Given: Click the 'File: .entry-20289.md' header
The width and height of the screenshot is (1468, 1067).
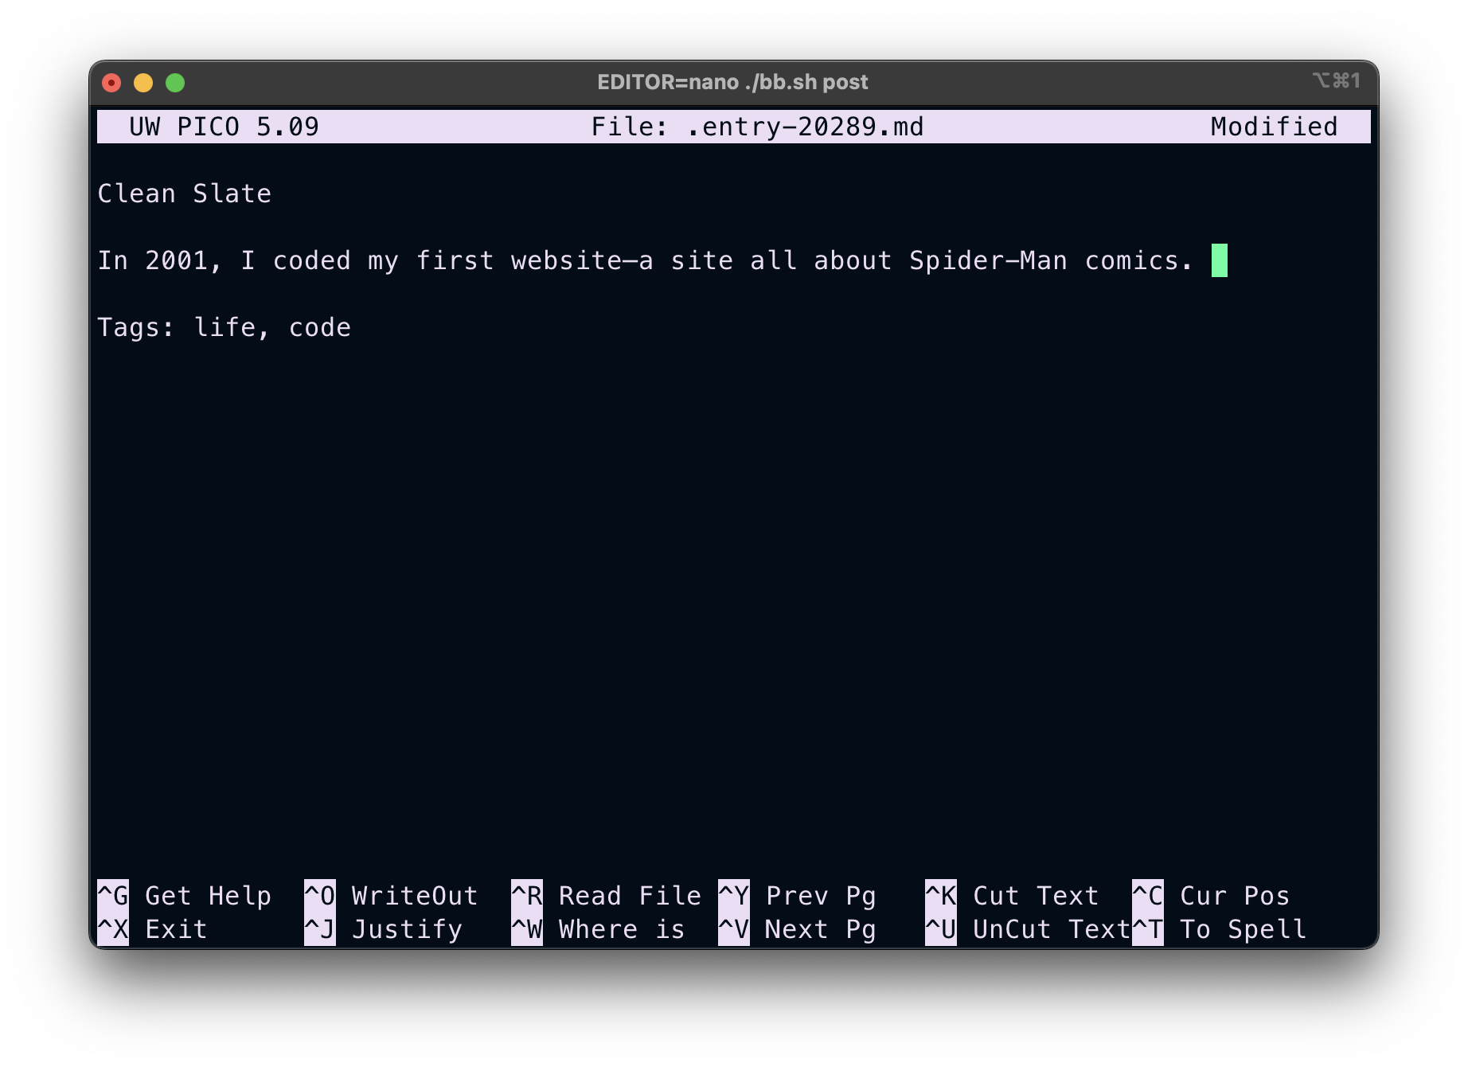Looking at the screenshot, I should pos(757,127).
